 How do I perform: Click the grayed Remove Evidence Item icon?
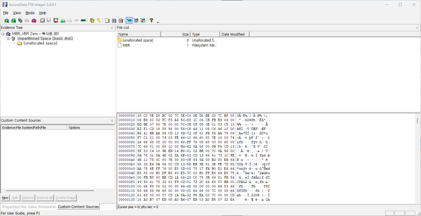tap(27, 20)
